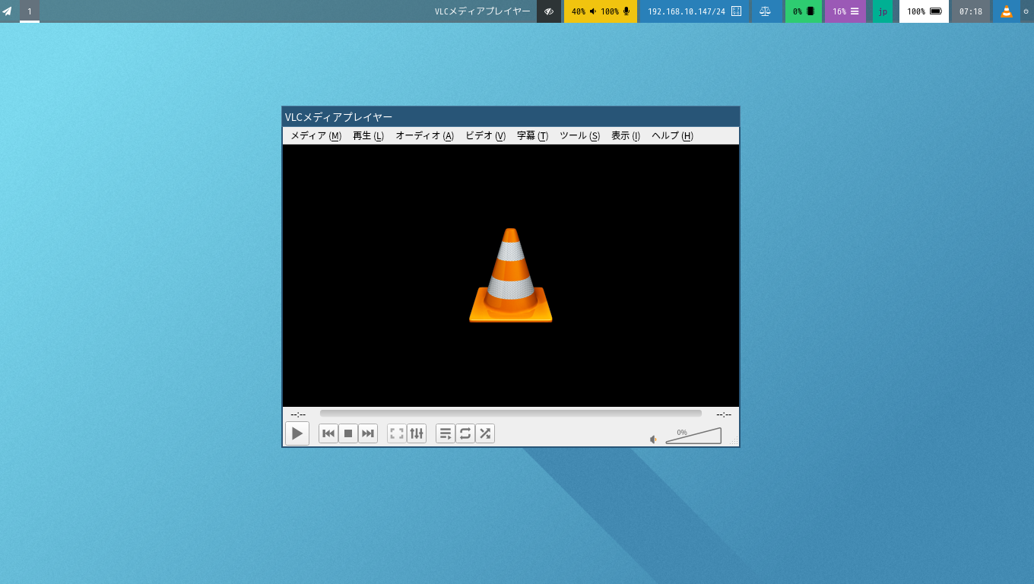Image resolution: width=1034 pixels, height=584 pixels.
Task: Open the ヘルプ (H) menu
Action: coord(673,136)
